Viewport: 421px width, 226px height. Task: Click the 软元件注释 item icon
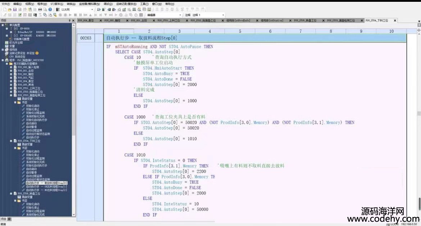(7, 42)
